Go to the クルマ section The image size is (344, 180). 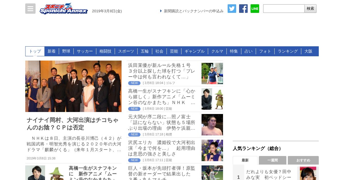217,51
